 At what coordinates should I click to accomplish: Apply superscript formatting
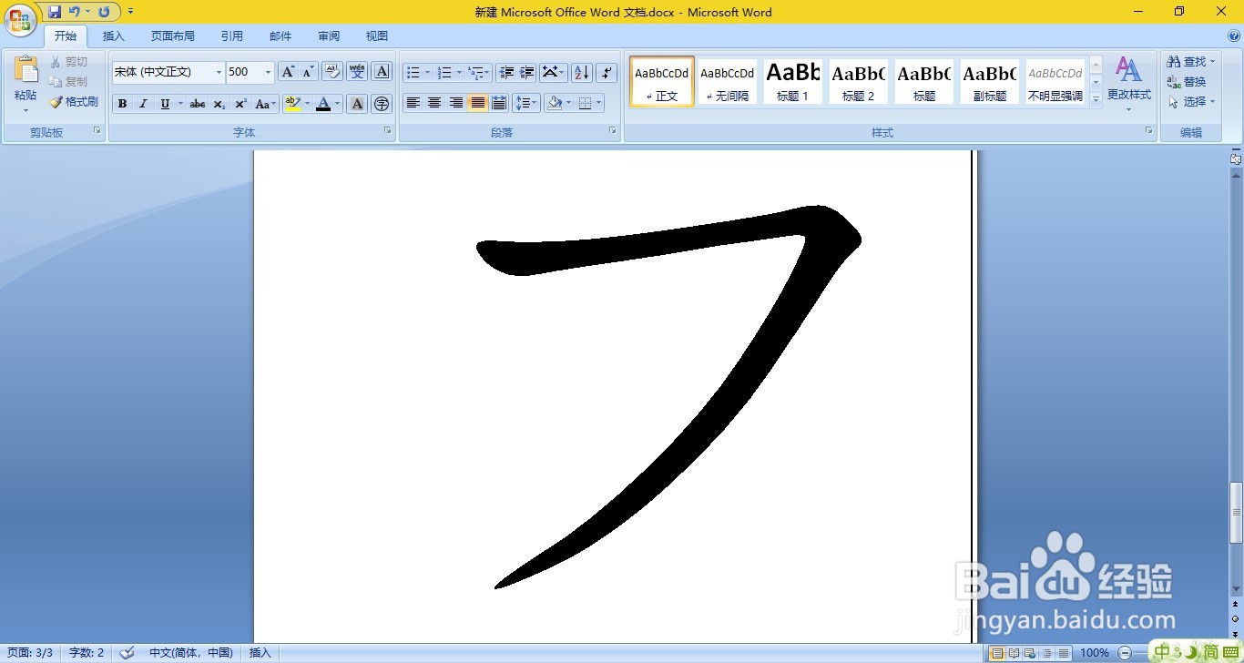(240, 104)
